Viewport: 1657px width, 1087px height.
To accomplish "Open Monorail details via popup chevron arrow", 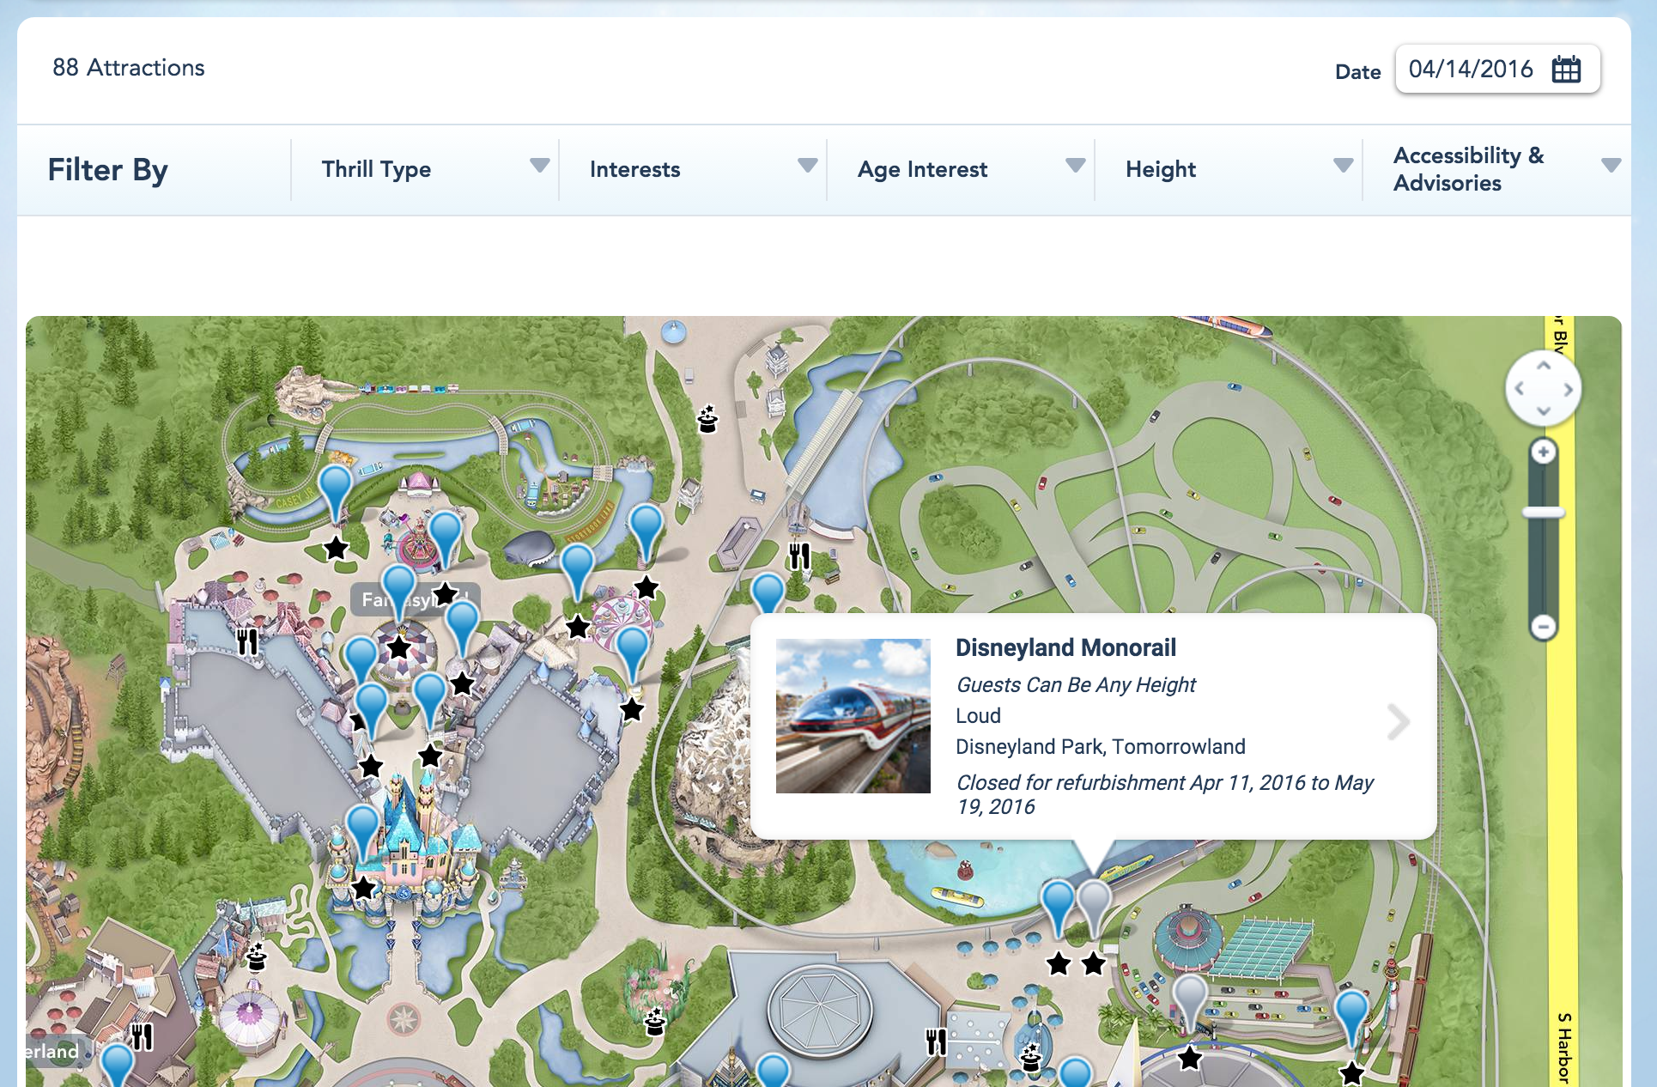I will [1399, 722].
